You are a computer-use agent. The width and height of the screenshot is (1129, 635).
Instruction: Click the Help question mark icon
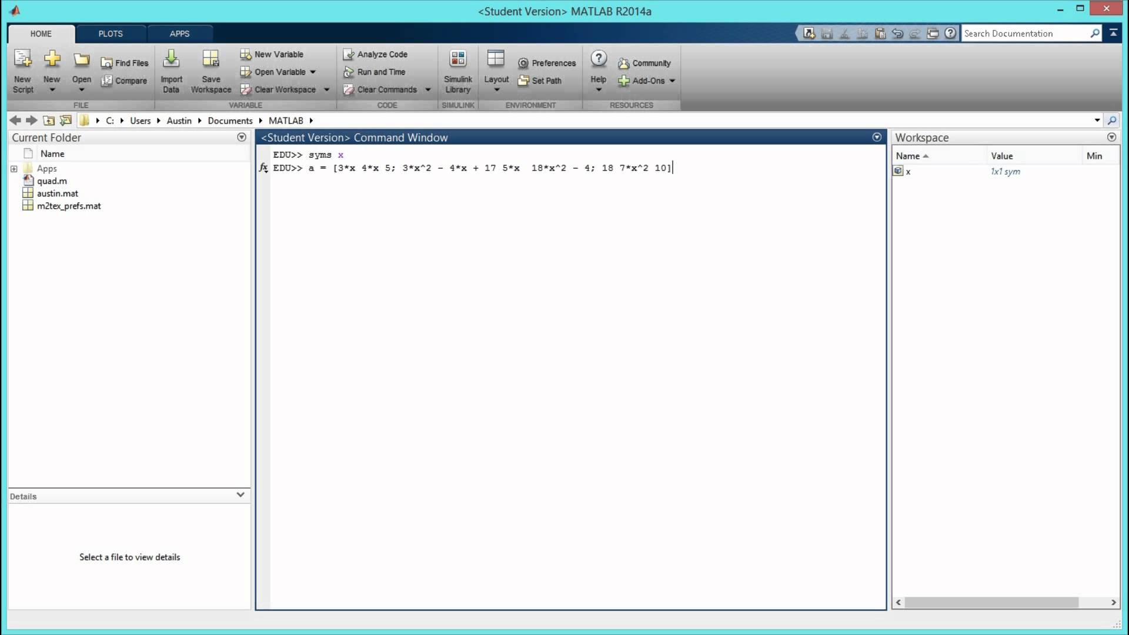point(598,58)
